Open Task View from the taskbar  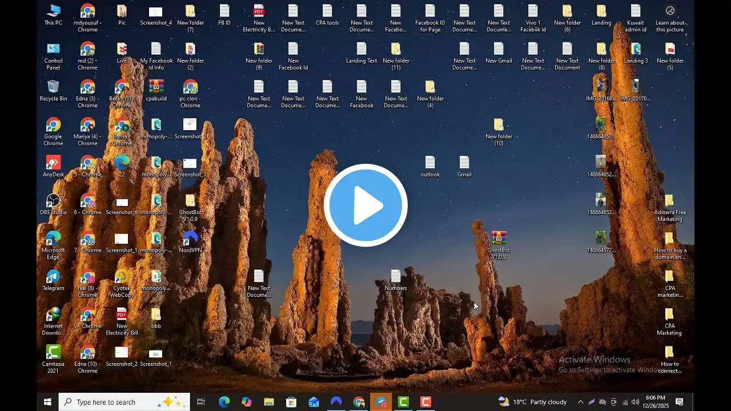click(201, 402)
